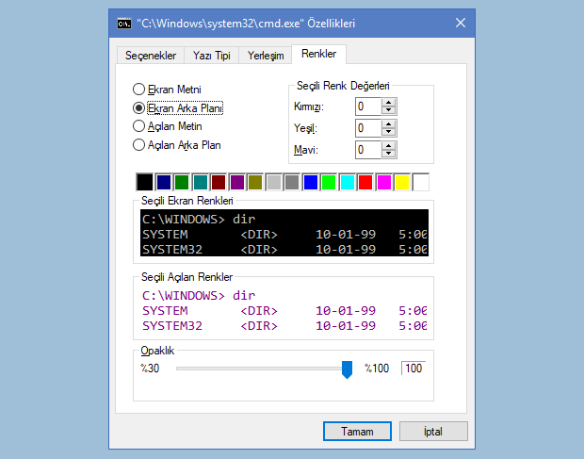Pick the olive color swatch
Screen dimensions: 584x459
255,182
